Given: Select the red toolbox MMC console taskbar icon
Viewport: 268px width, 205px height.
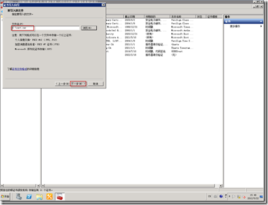Looking at the screenshot, I should pyautogui.click(x=60, y=197).
